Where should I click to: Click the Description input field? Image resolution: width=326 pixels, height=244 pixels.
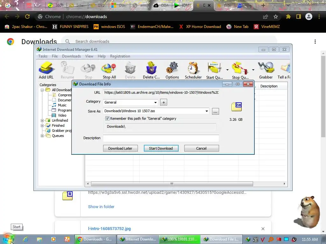coord(161,138)
